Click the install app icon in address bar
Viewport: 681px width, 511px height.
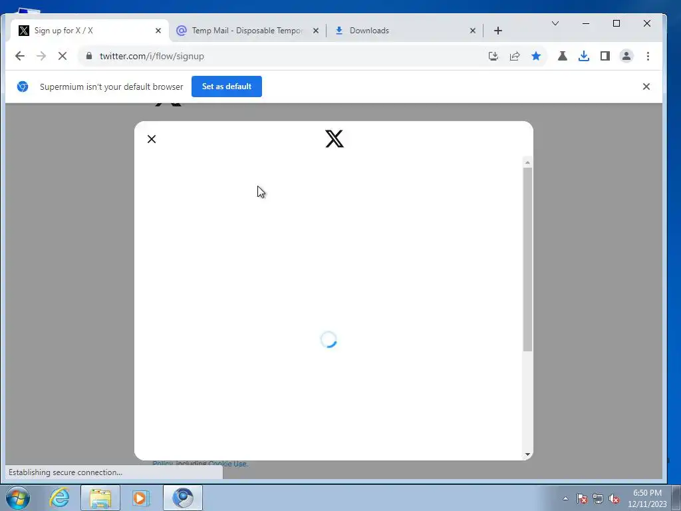493,56
